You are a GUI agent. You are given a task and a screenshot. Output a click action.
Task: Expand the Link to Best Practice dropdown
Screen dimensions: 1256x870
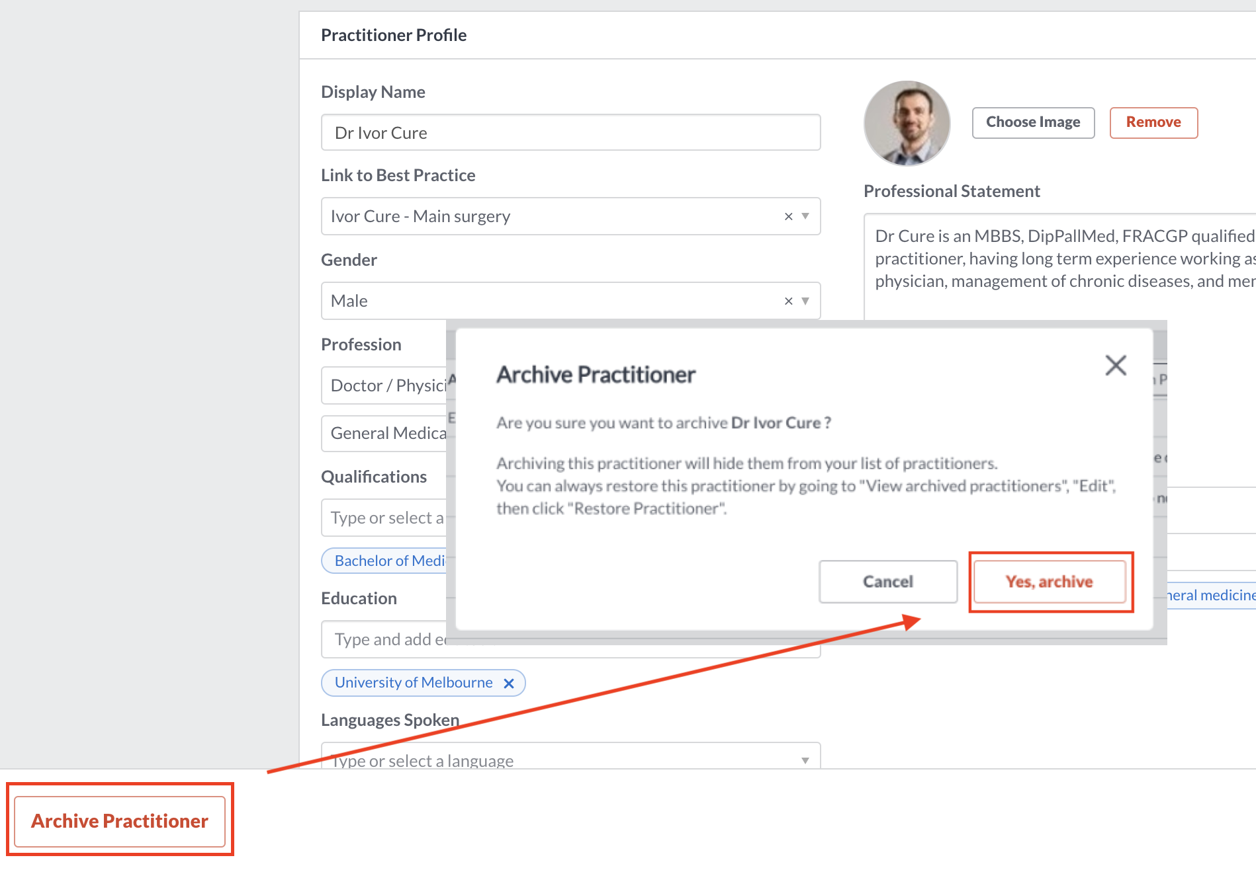(805, 216)
